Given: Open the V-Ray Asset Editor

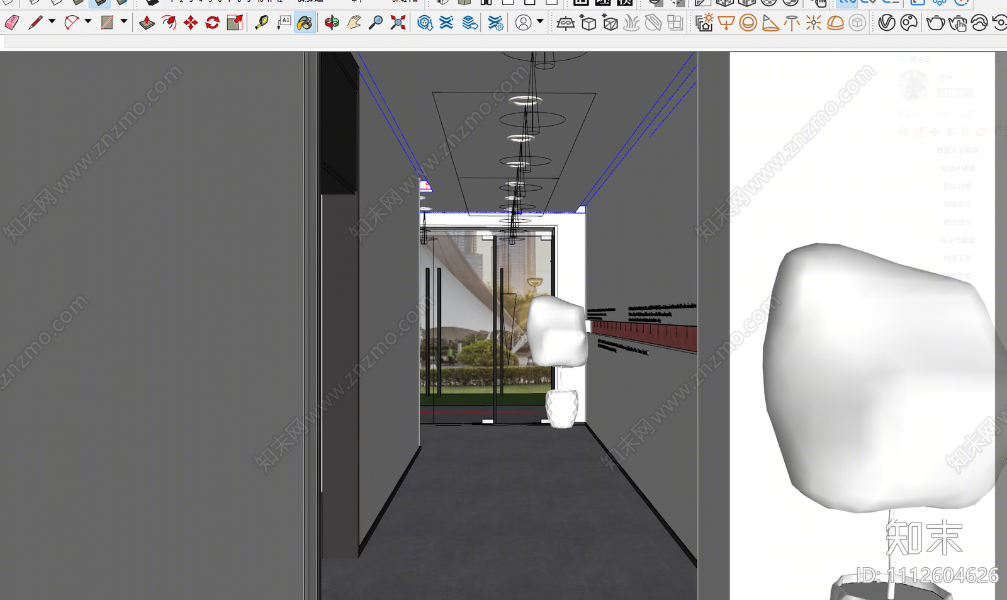Looking at the screenshot, I should click(887, 23).
